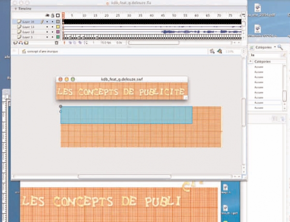
Task: Click gray outline color swatch of Layer 16
Action: (x=58, y=22)
